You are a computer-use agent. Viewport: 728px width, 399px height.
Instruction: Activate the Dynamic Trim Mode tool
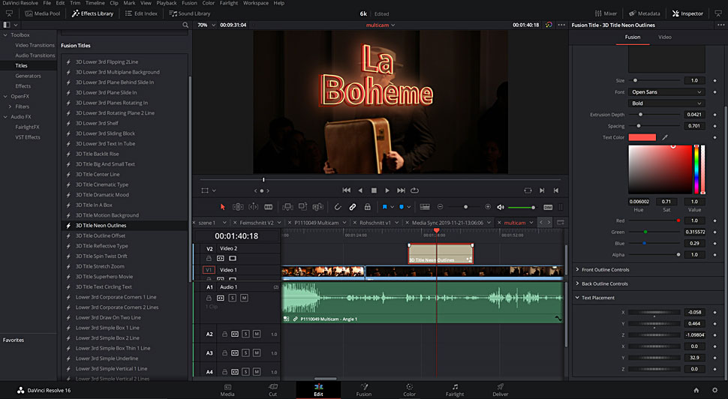254,207
